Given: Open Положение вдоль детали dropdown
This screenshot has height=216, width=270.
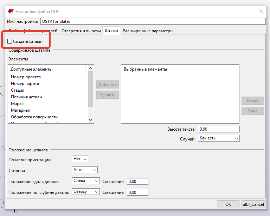Looking at the screenshot, I should 86,181.
